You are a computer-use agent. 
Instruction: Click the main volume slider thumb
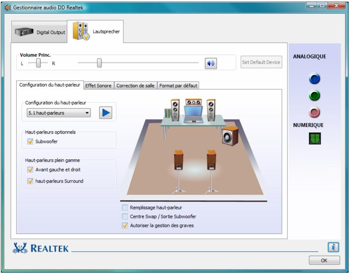click(99, 63)
